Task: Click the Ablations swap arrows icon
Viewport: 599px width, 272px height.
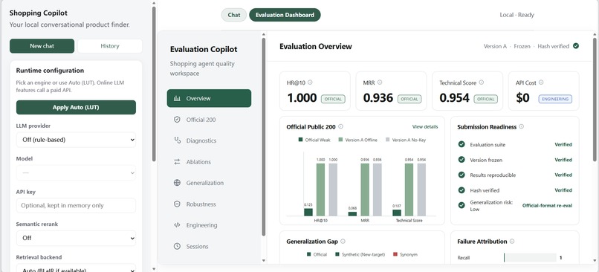Action: 177,162
